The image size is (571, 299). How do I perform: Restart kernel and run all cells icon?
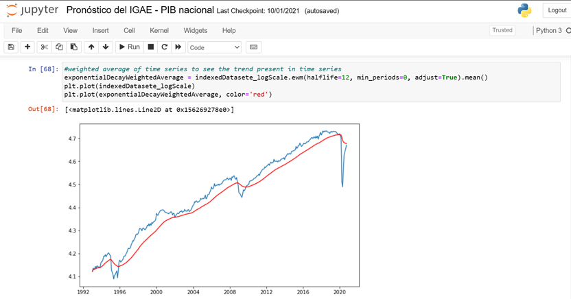pos(178,47)
